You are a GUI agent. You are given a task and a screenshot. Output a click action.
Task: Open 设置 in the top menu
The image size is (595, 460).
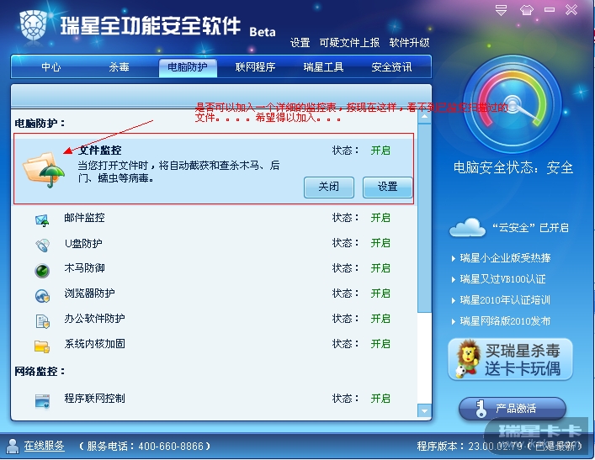point(300,43)
